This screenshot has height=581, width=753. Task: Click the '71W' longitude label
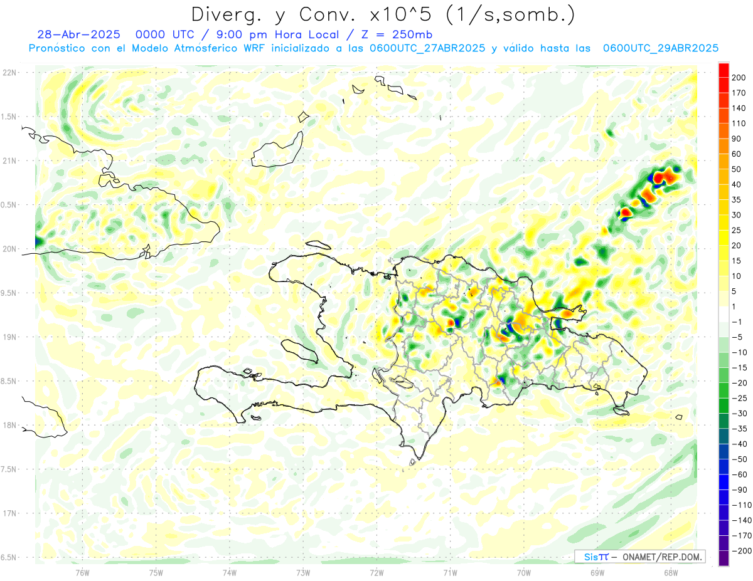(450, 572)
